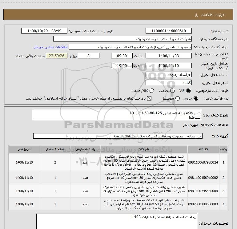Screen dimensions: 237x229
Task: Click the request creator field حمیدرضا غلامی
Action: click(x=130, y=47)
